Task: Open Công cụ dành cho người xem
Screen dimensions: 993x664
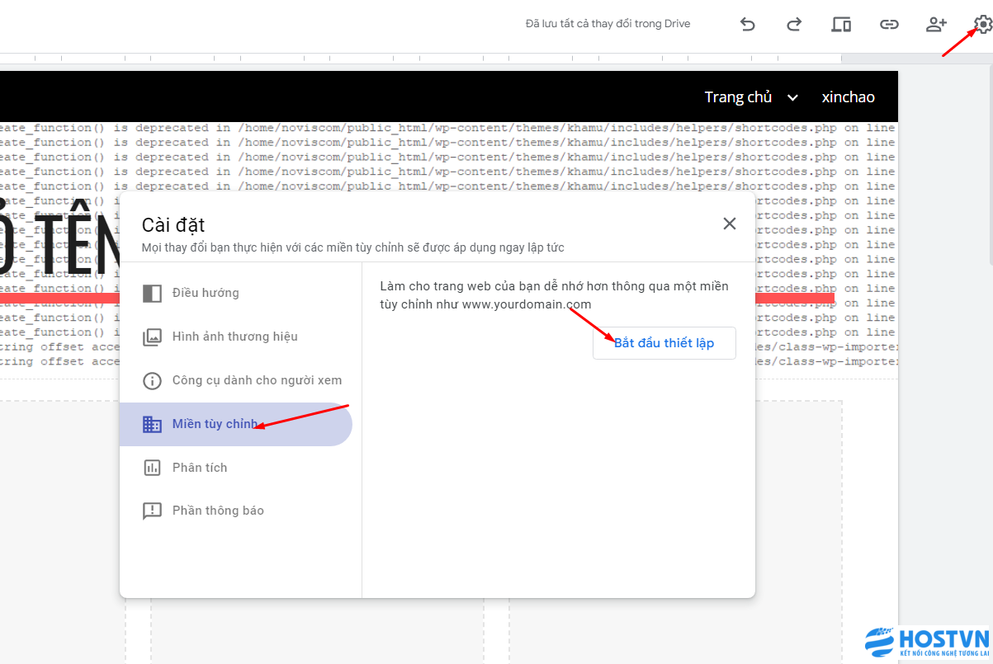Action: (236, 380)
